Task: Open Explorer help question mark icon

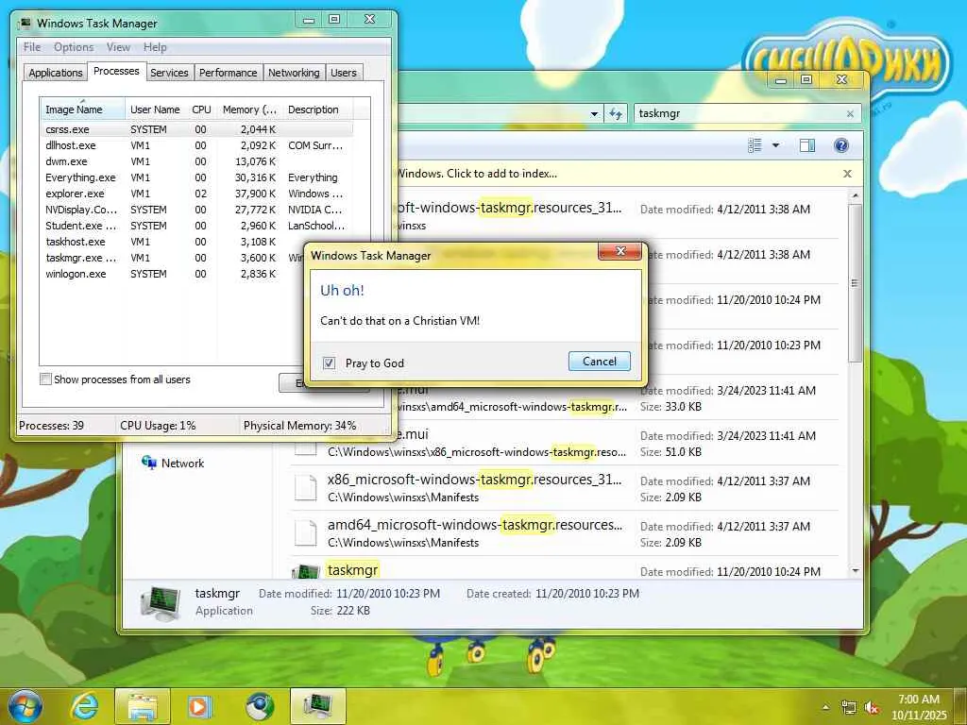Action: [841, 145]
